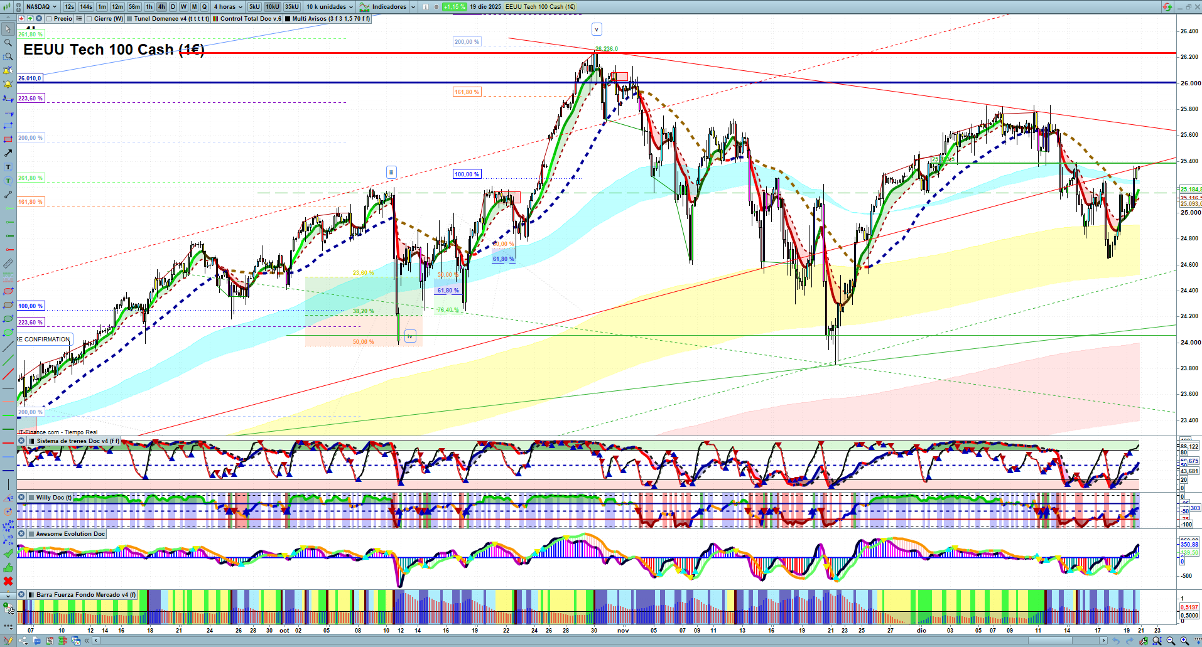
Task: Select the green speech bubble text tool
Action: 8,181
